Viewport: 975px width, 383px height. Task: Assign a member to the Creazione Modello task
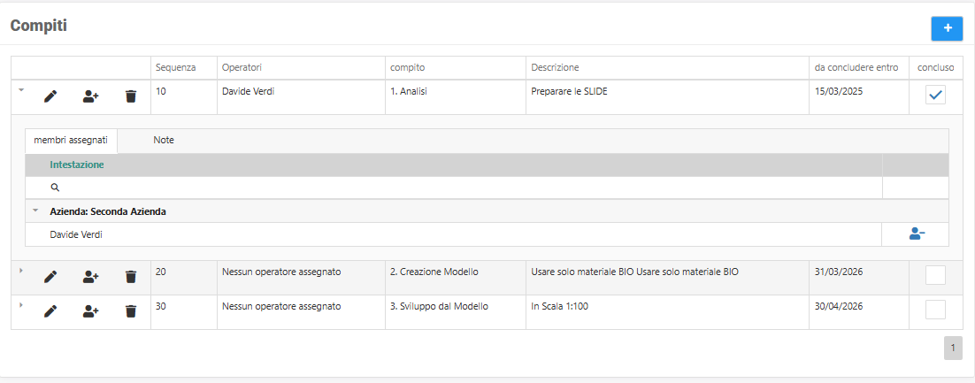90,277
